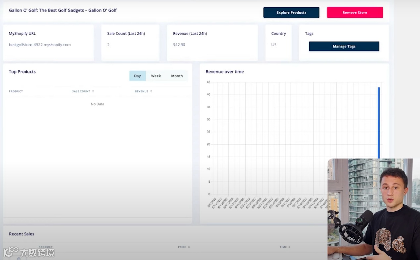The width and height of the screenshot is (420, 260).
Task: Click the tall blue revenue bar in chart
Action: point(379,123)
